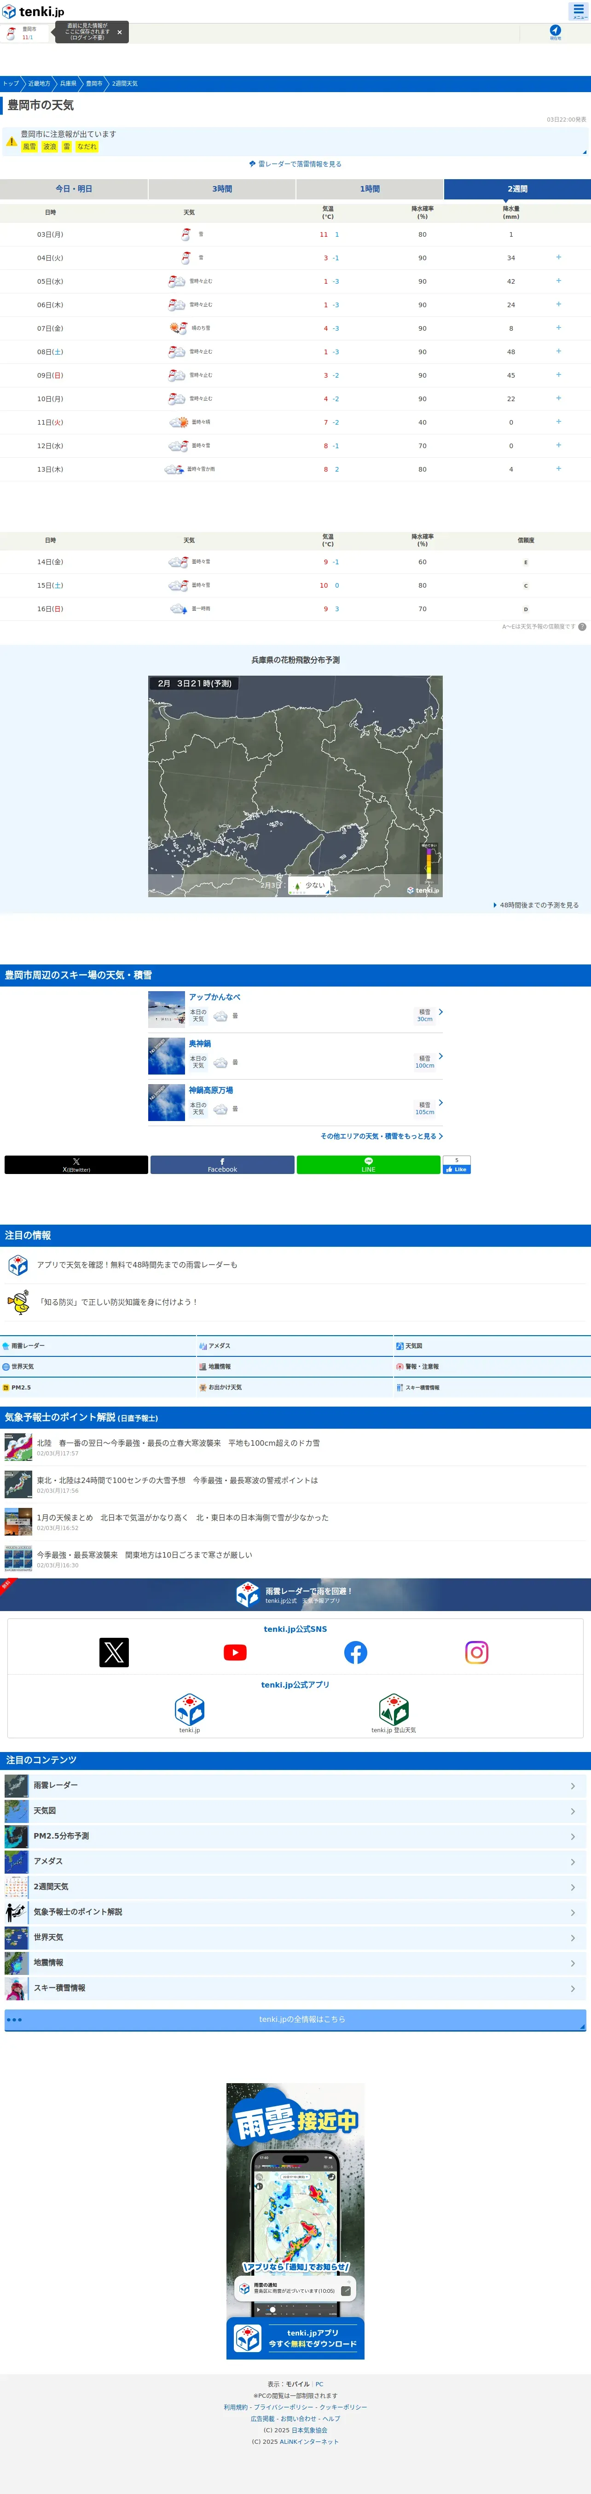Open 神鍋高原万場 chevron arrow
The height and width of the screenshot is (2494, 591).
[440, 1103]
